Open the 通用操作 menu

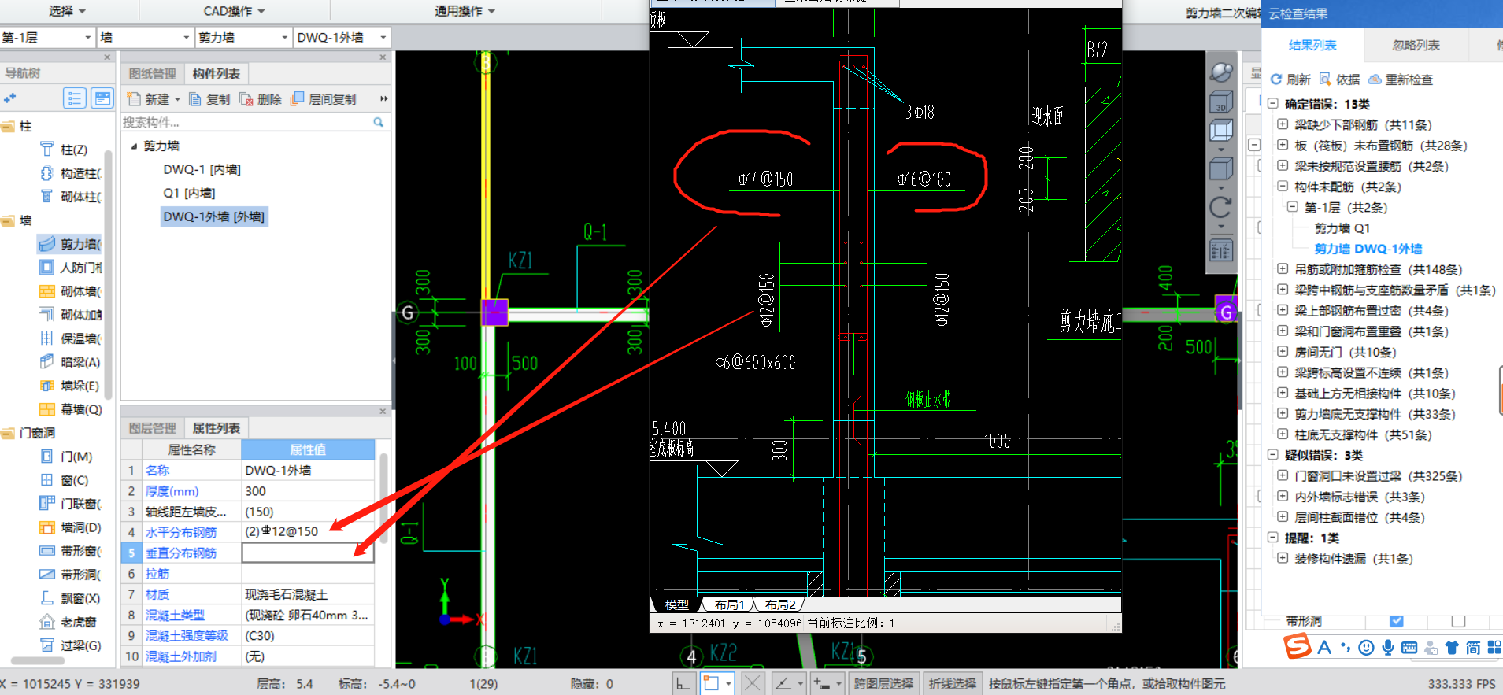(465, 10)
